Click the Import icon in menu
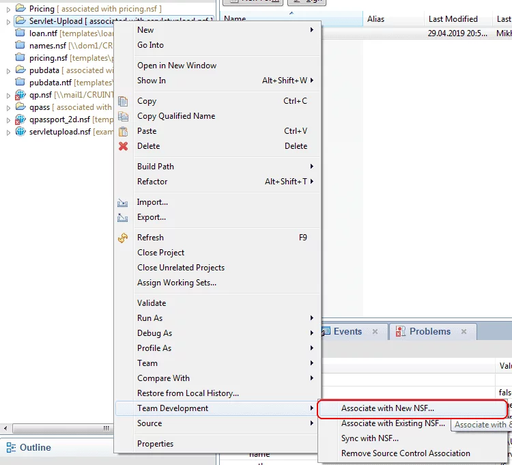Image resolution: width=512 pixels, height=465 pixels. 123,203
